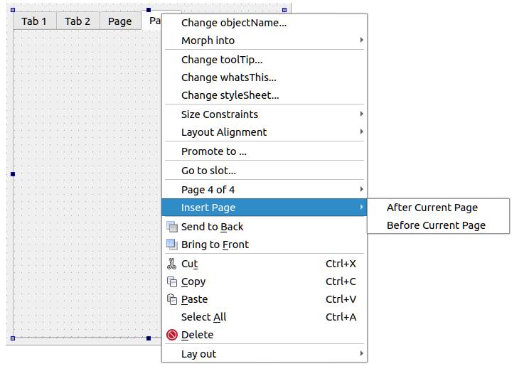Open Layout Alignment menu entry
This screenshot has height=381, width=529.
tap(264, 132)
